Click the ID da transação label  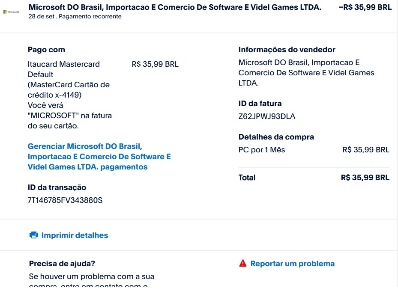coord(57,187)
